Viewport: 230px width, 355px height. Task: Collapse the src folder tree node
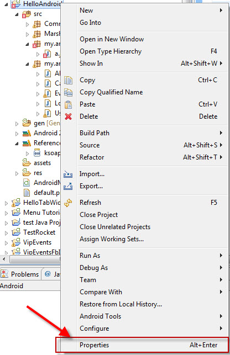[17, 14]
